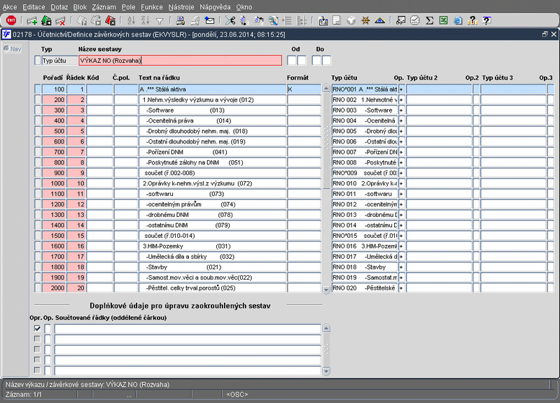Click the envelope mail icon

[x=209, y=21]
